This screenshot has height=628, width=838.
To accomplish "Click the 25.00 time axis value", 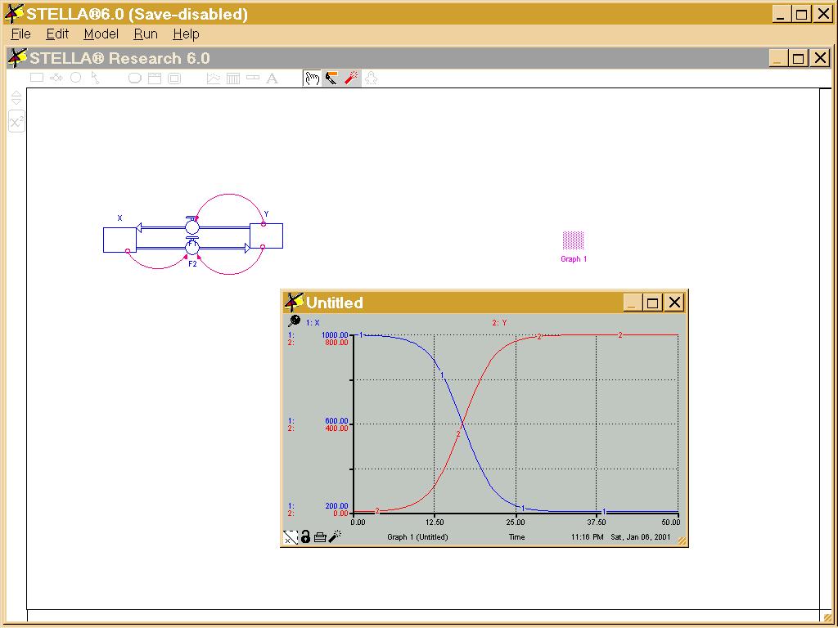I will click(516, 522).
